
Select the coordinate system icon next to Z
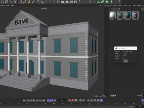(x=58, y=2)
